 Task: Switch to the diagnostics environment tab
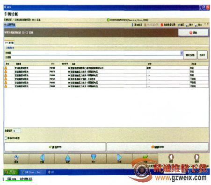(x=10, y=25)
